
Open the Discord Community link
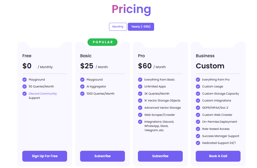[42, 94]
